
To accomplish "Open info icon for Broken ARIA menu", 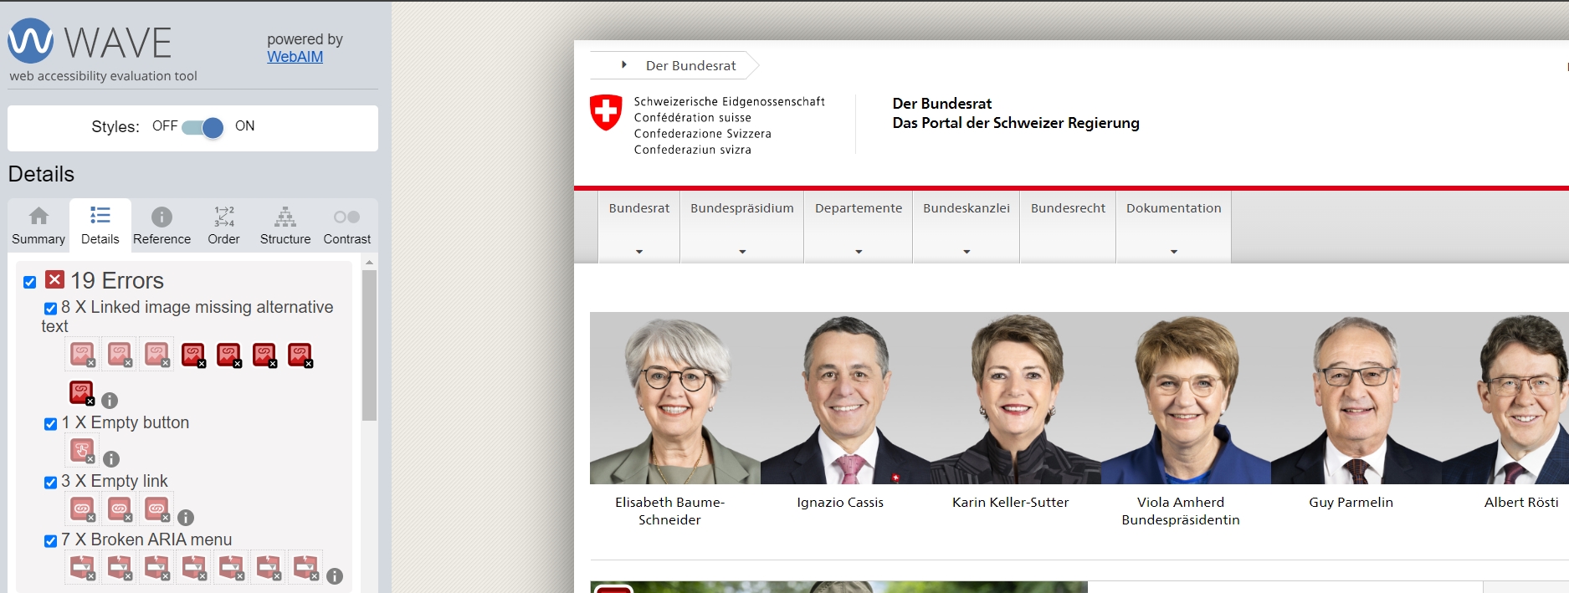I will click(335, 576).
